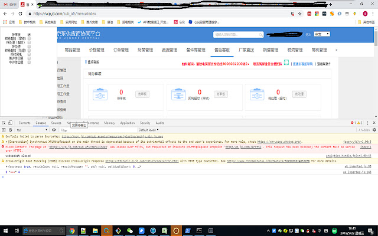Open WeChat from the taskbar
The width and height of the screenshot is (378, 236).
pyautogui.click(x=130, y=231)
